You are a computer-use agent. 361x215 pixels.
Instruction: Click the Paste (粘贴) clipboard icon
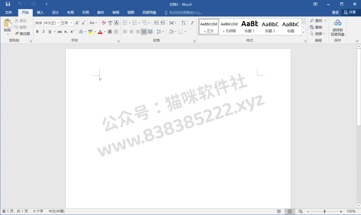click(7, 24)
